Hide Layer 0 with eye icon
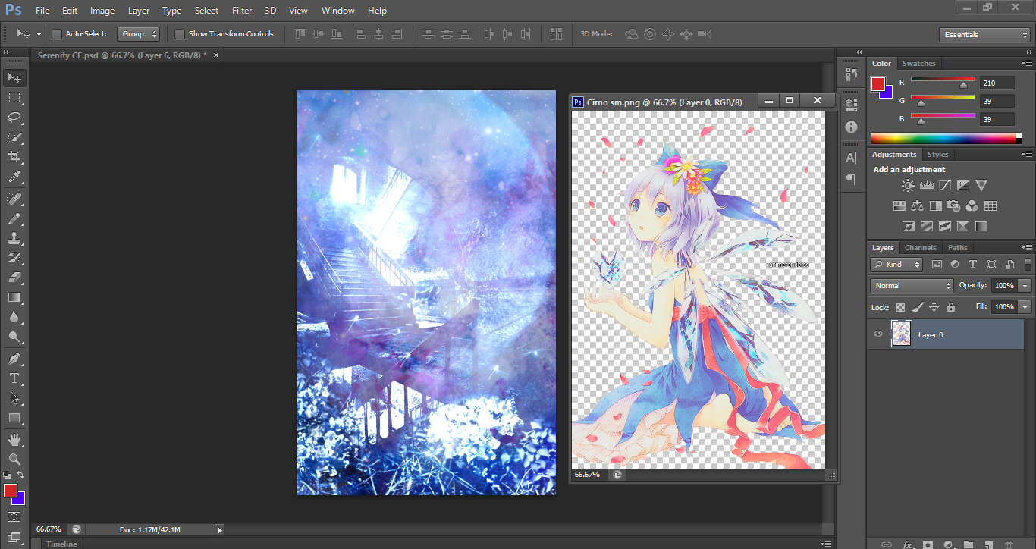Viewport: 1036px width, 549px height. pos(878,334)
